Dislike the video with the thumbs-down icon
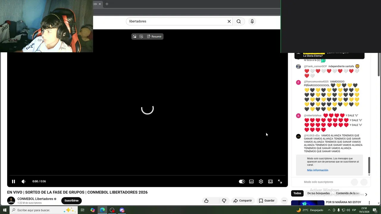 click(x=224, y=201)
